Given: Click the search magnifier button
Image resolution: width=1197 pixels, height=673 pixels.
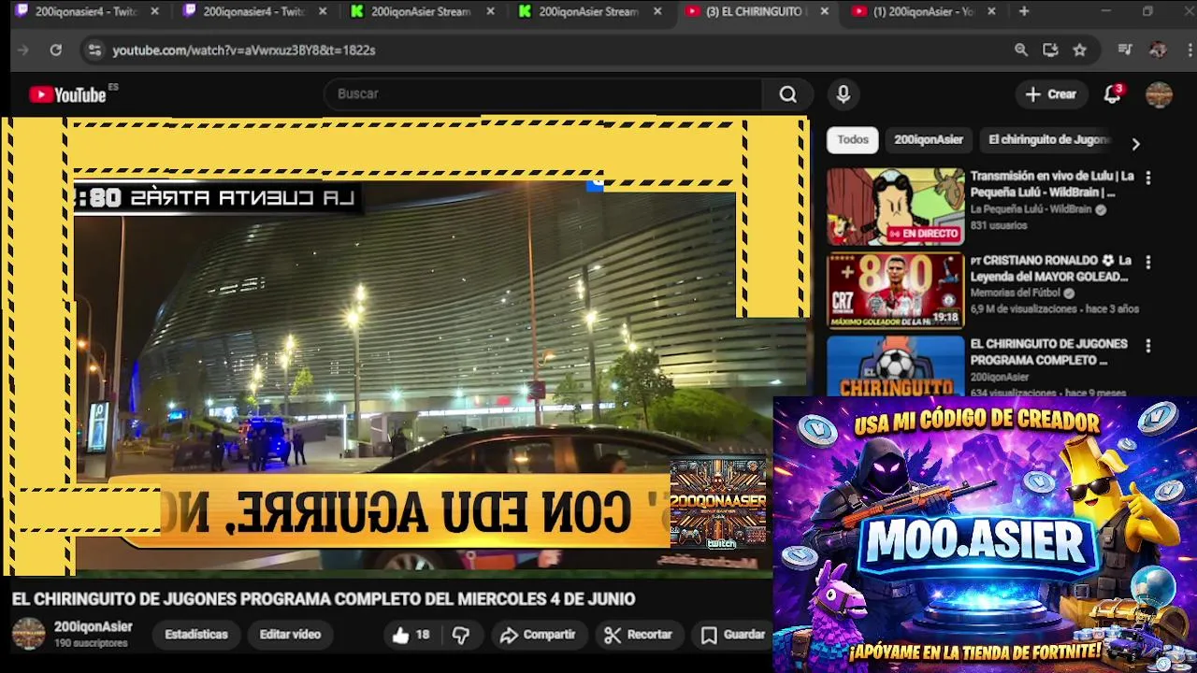Looking at the screenshot, I should (x=788, y=94).
